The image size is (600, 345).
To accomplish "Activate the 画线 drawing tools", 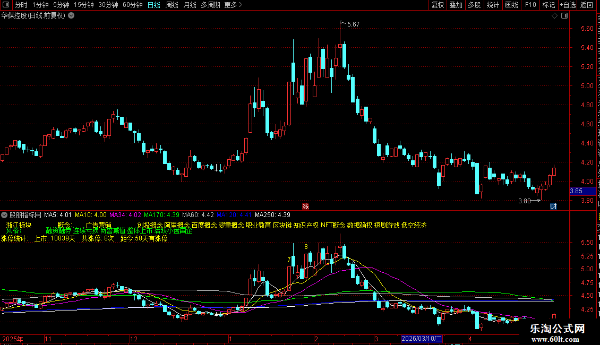I will [512, 5].
